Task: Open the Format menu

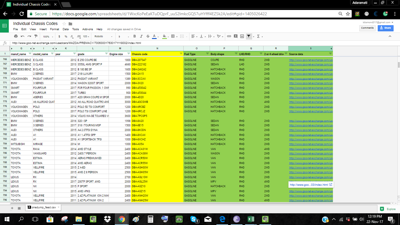Action: (x=54, y=29)
